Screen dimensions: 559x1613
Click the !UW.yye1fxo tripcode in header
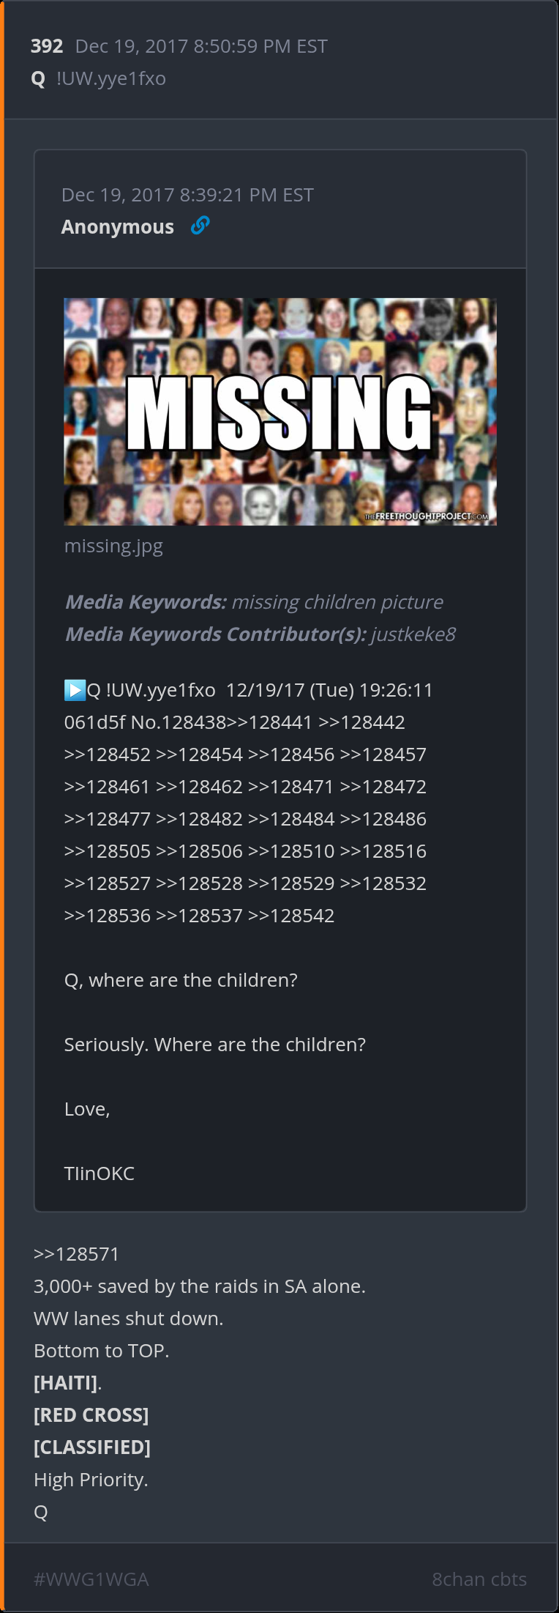111,78
